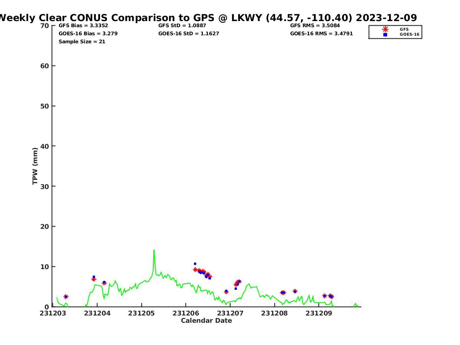
Task: Click the Calendar Date x-axis label
Action: pos(206,321)
